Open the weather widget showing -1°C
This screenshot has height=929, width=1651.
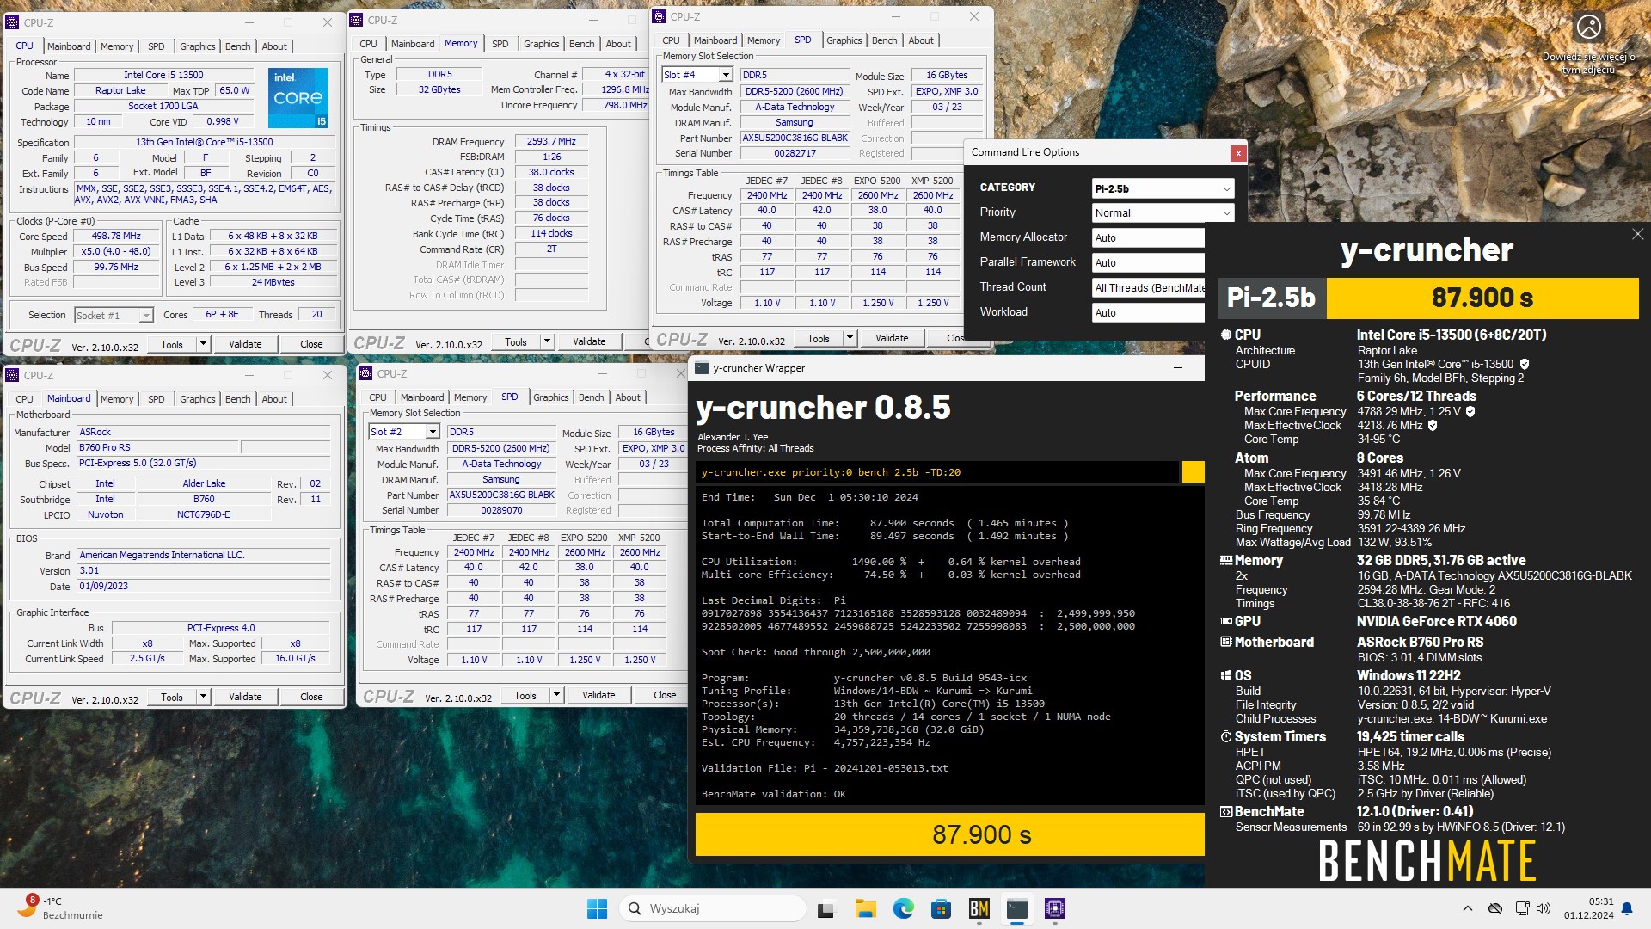tap(58, 907)
